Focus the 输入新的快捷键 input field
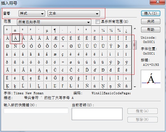 coord(36,110)
